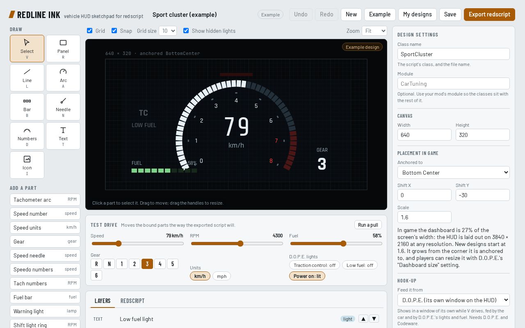525x328 pixels.
Task: Click the Speed slider handle
Action: [119, 244]
